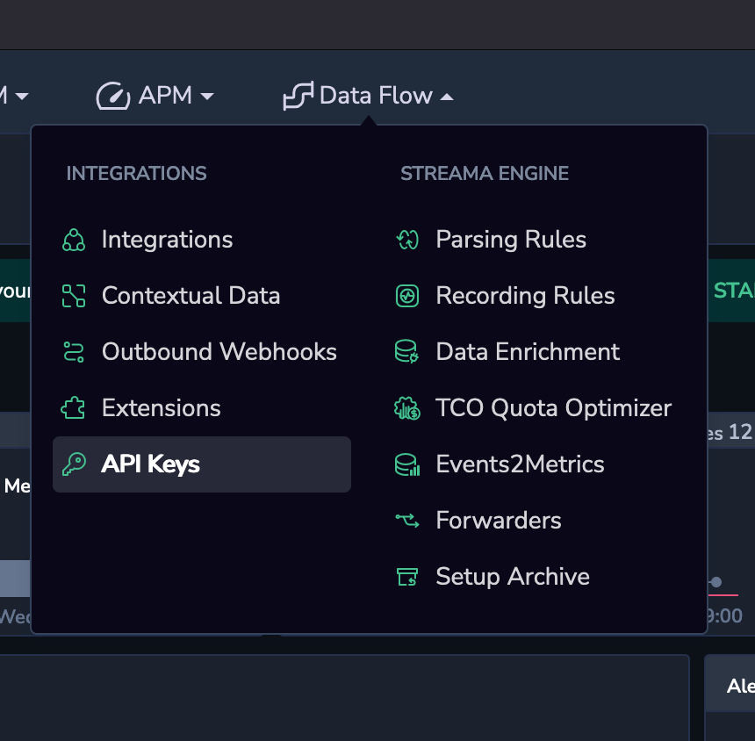
Task: Expand the APM dropdown arrow
Action: pyautogui.click(x=207, y=97)
